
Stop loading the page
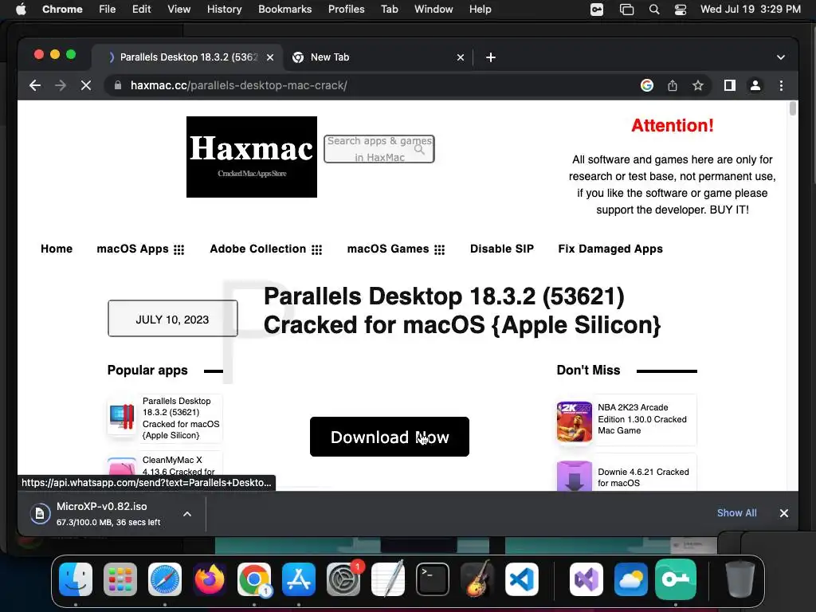point(86,85)
